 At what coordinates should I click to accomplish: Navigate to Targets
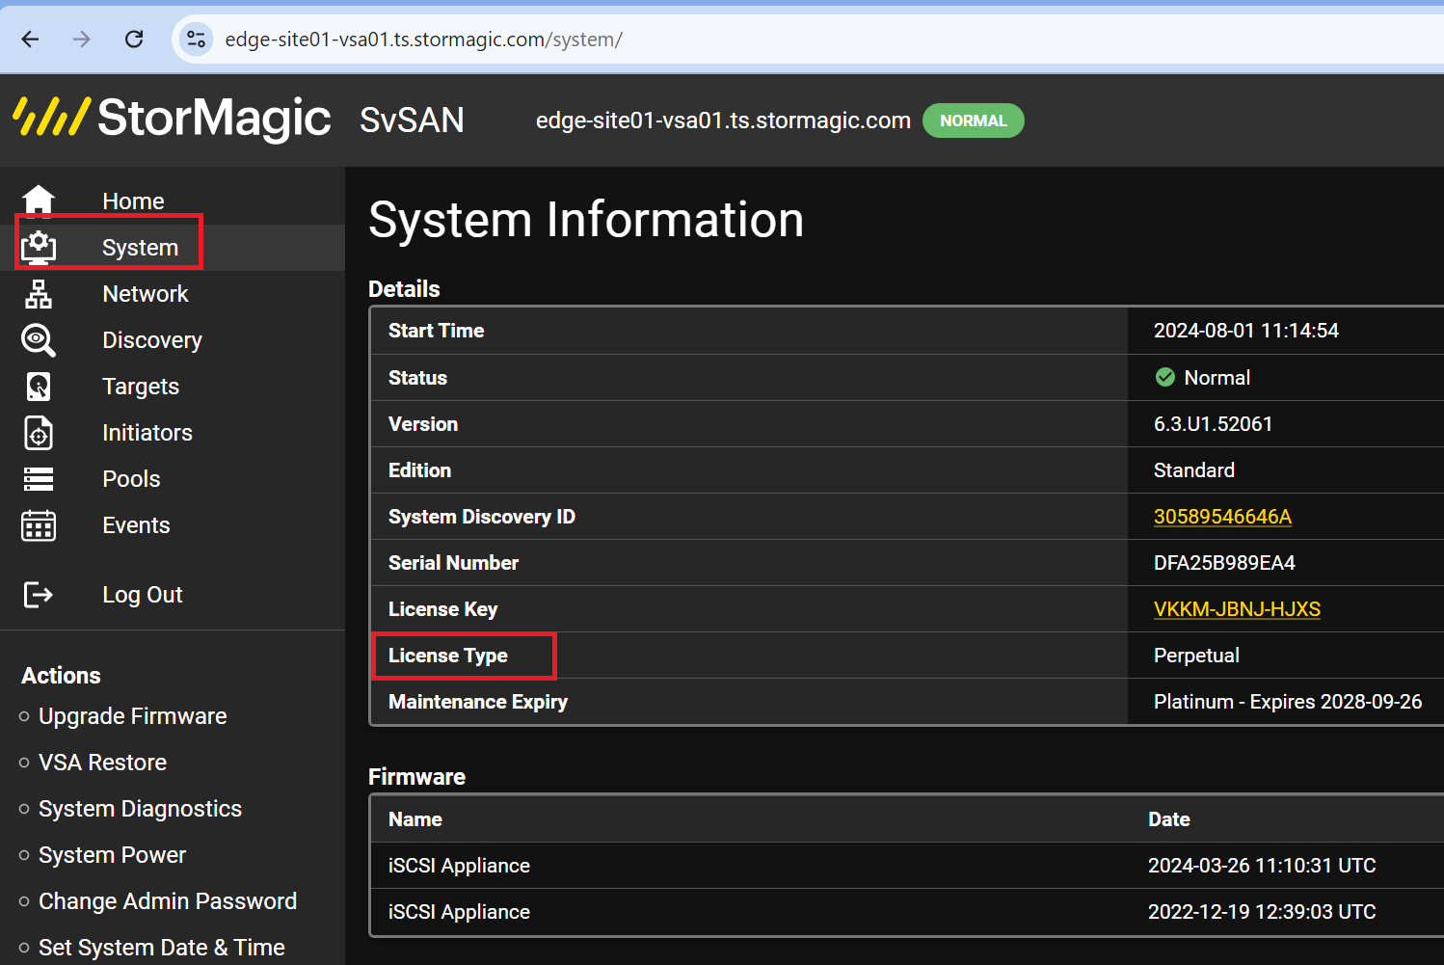(x=141, y=387)
